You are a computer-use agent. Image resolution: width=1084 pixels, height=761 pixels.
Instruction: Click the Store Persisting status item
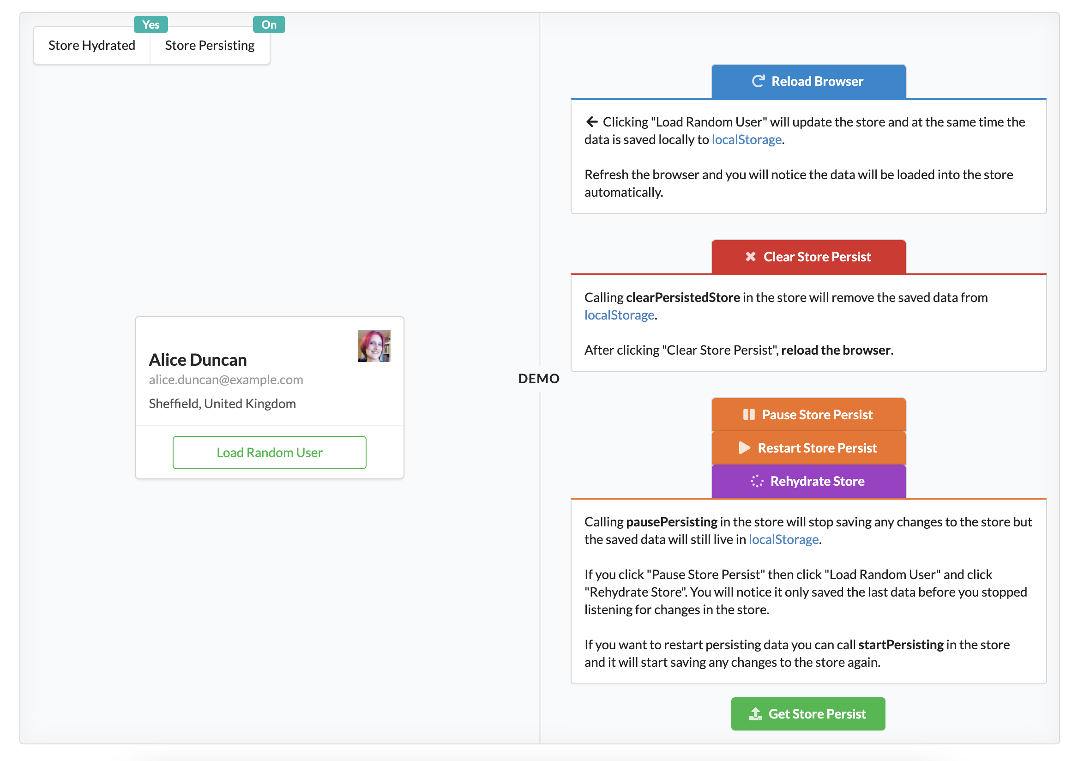pos(210,45)
